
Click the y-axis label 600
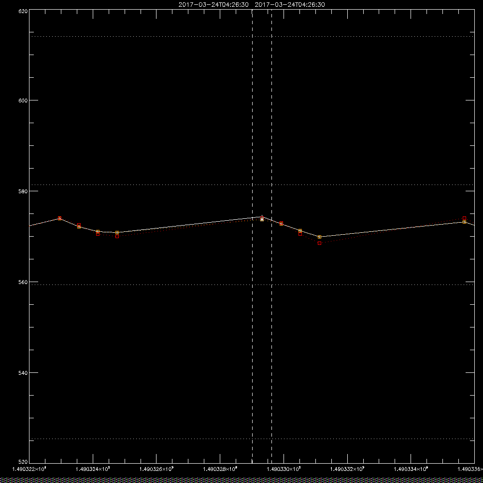23,100
